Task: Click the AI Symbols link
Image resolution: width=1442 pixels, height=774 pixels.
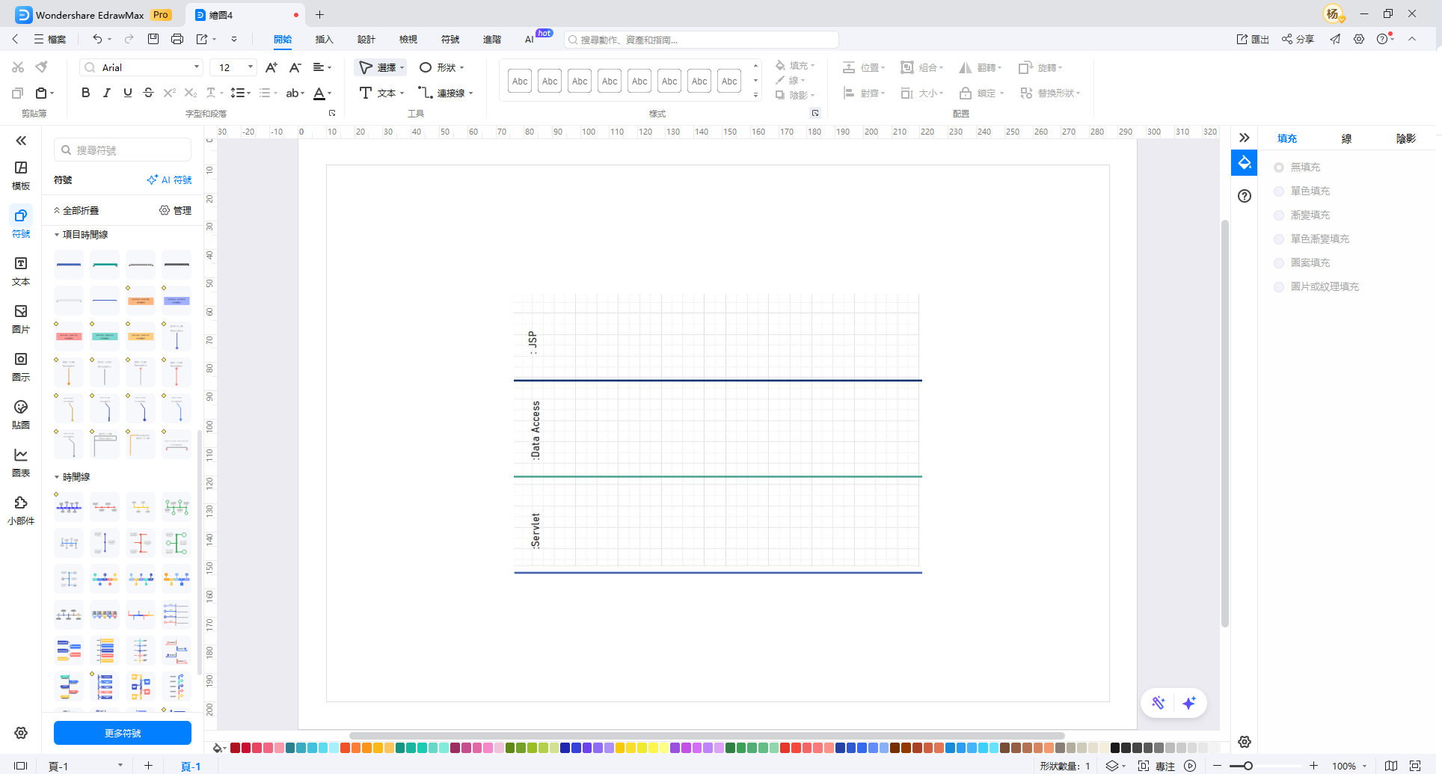Action: [169, 180]
